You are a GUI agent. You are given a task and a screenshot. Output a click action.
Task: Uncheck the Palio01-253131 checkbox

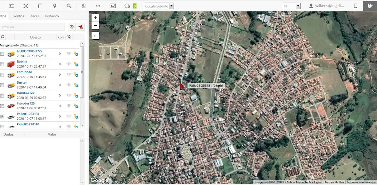point(2,116)
